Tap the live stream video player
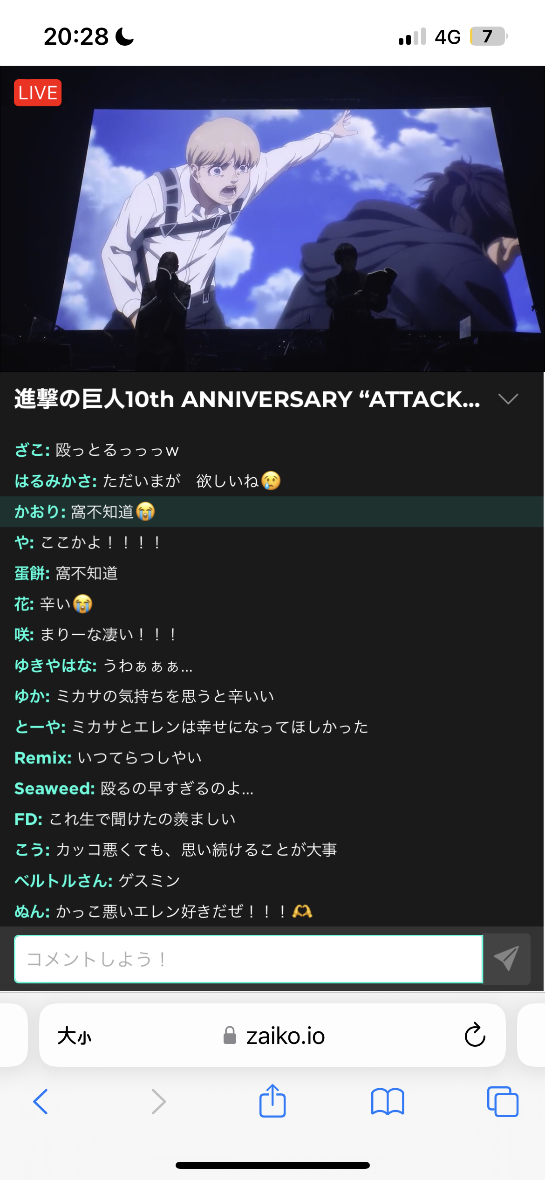The width and height of the screenshot is (545, 1180). [272, 219]
